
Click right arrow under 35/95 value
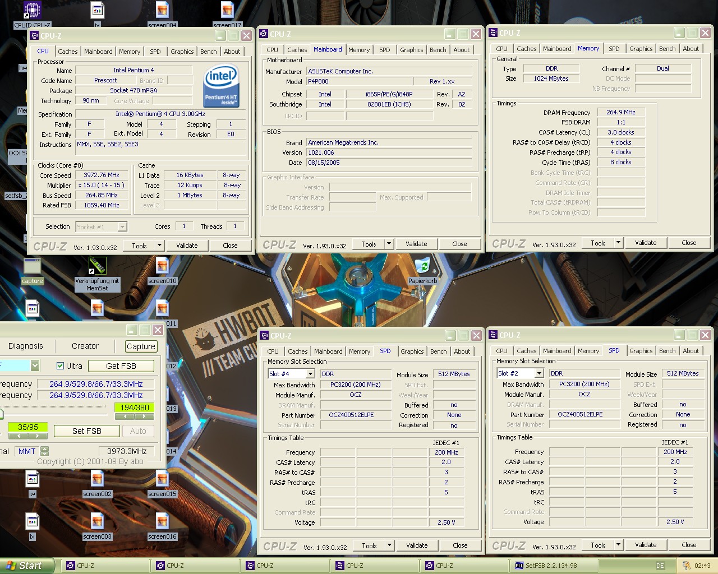coord(38,436)
